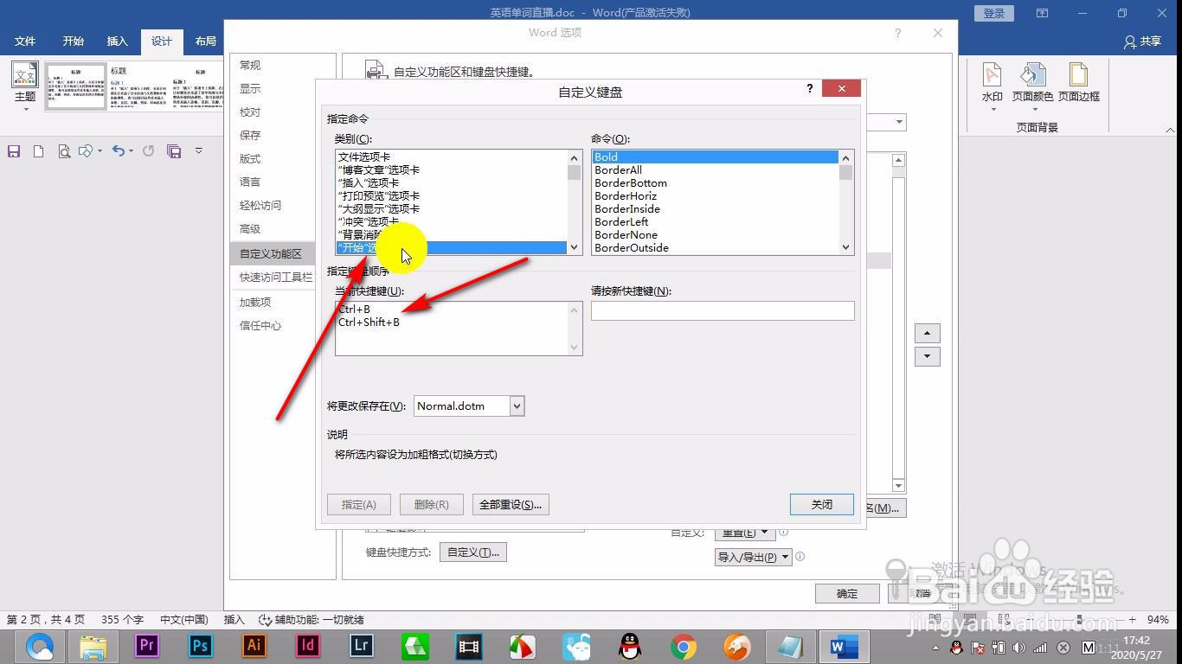This screenshot has width=1182, height=664.
Task: Switch to the 布局 ribbon tab
Action: coord(206,41)
